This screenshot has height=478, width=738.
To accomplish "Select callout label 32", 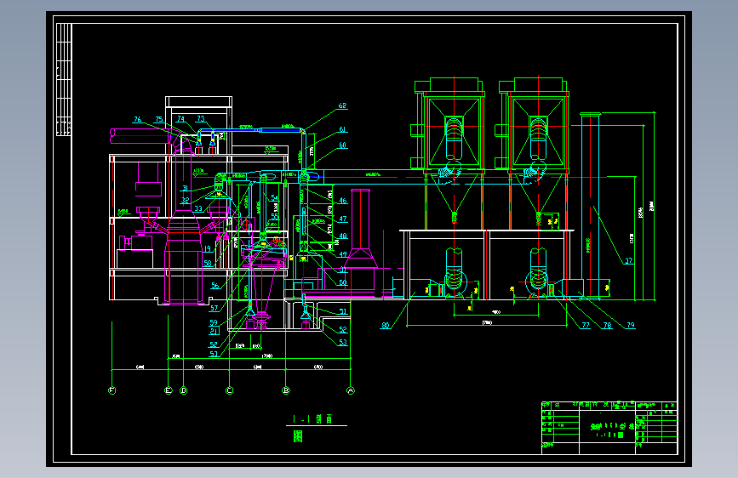I will pos(185,201).
